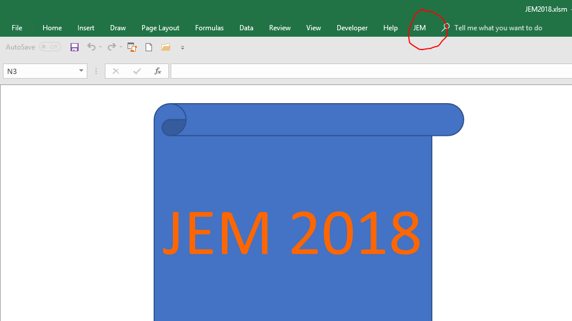Click the Cancel X icon in formula bar
572x321 pixels.
116,71
